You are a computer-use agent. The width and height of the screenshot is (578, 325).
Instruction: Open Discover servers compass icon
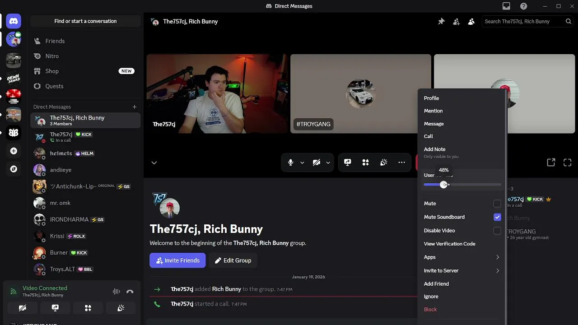click(14, 169)
